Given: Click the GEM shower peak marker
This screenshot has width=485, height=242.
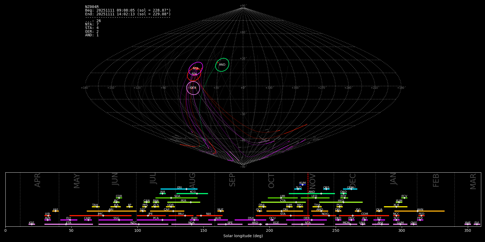Looking at the screenshot, I should pyautogui.click(x=351, y=189).
